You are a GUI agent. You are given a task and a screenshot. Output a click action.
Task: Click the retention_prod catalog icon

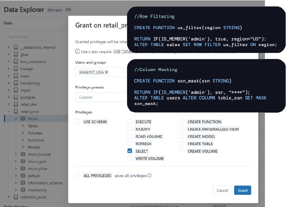pos(16,197)
